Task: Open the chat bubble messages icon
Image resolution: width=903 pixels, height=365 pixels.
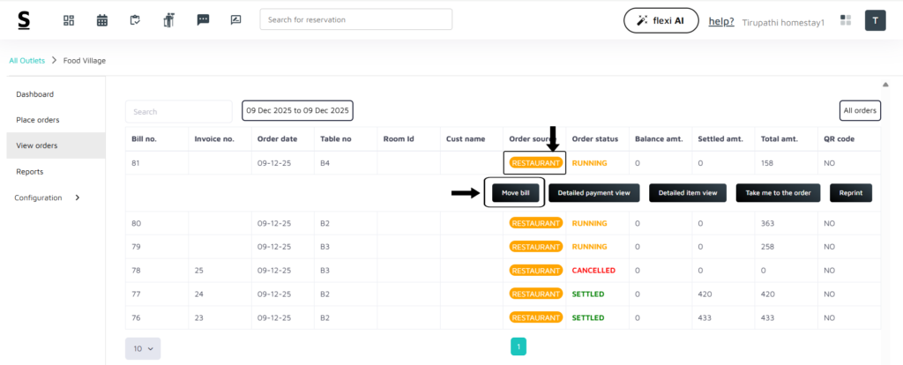Action: (203, 19)
